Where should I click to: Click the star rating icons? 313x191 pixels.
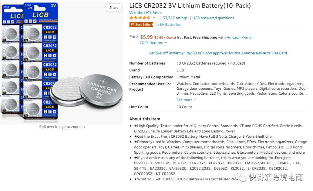(140, 18)
